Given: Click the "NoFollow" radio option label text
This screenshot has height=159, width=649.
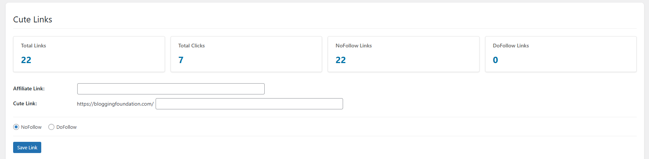Looking at the screenshot, I should pyautogui.click(x=31, y=127).
